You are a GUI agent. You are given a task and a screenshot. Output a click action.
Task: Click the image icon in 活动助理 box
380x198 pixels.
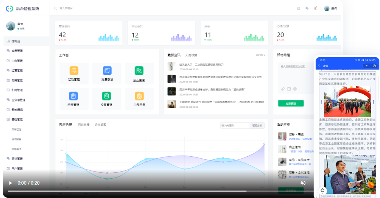click(289, 89)
